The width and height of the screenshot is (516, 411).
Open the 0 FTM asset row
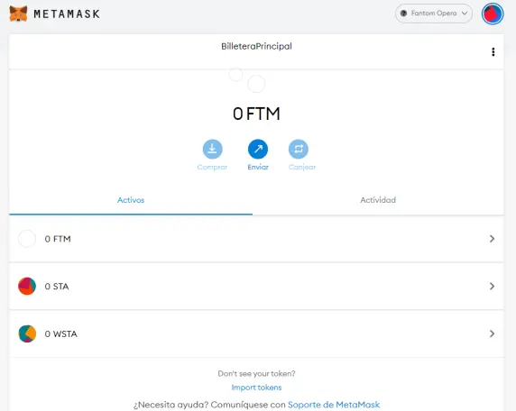tap(256, 239)
